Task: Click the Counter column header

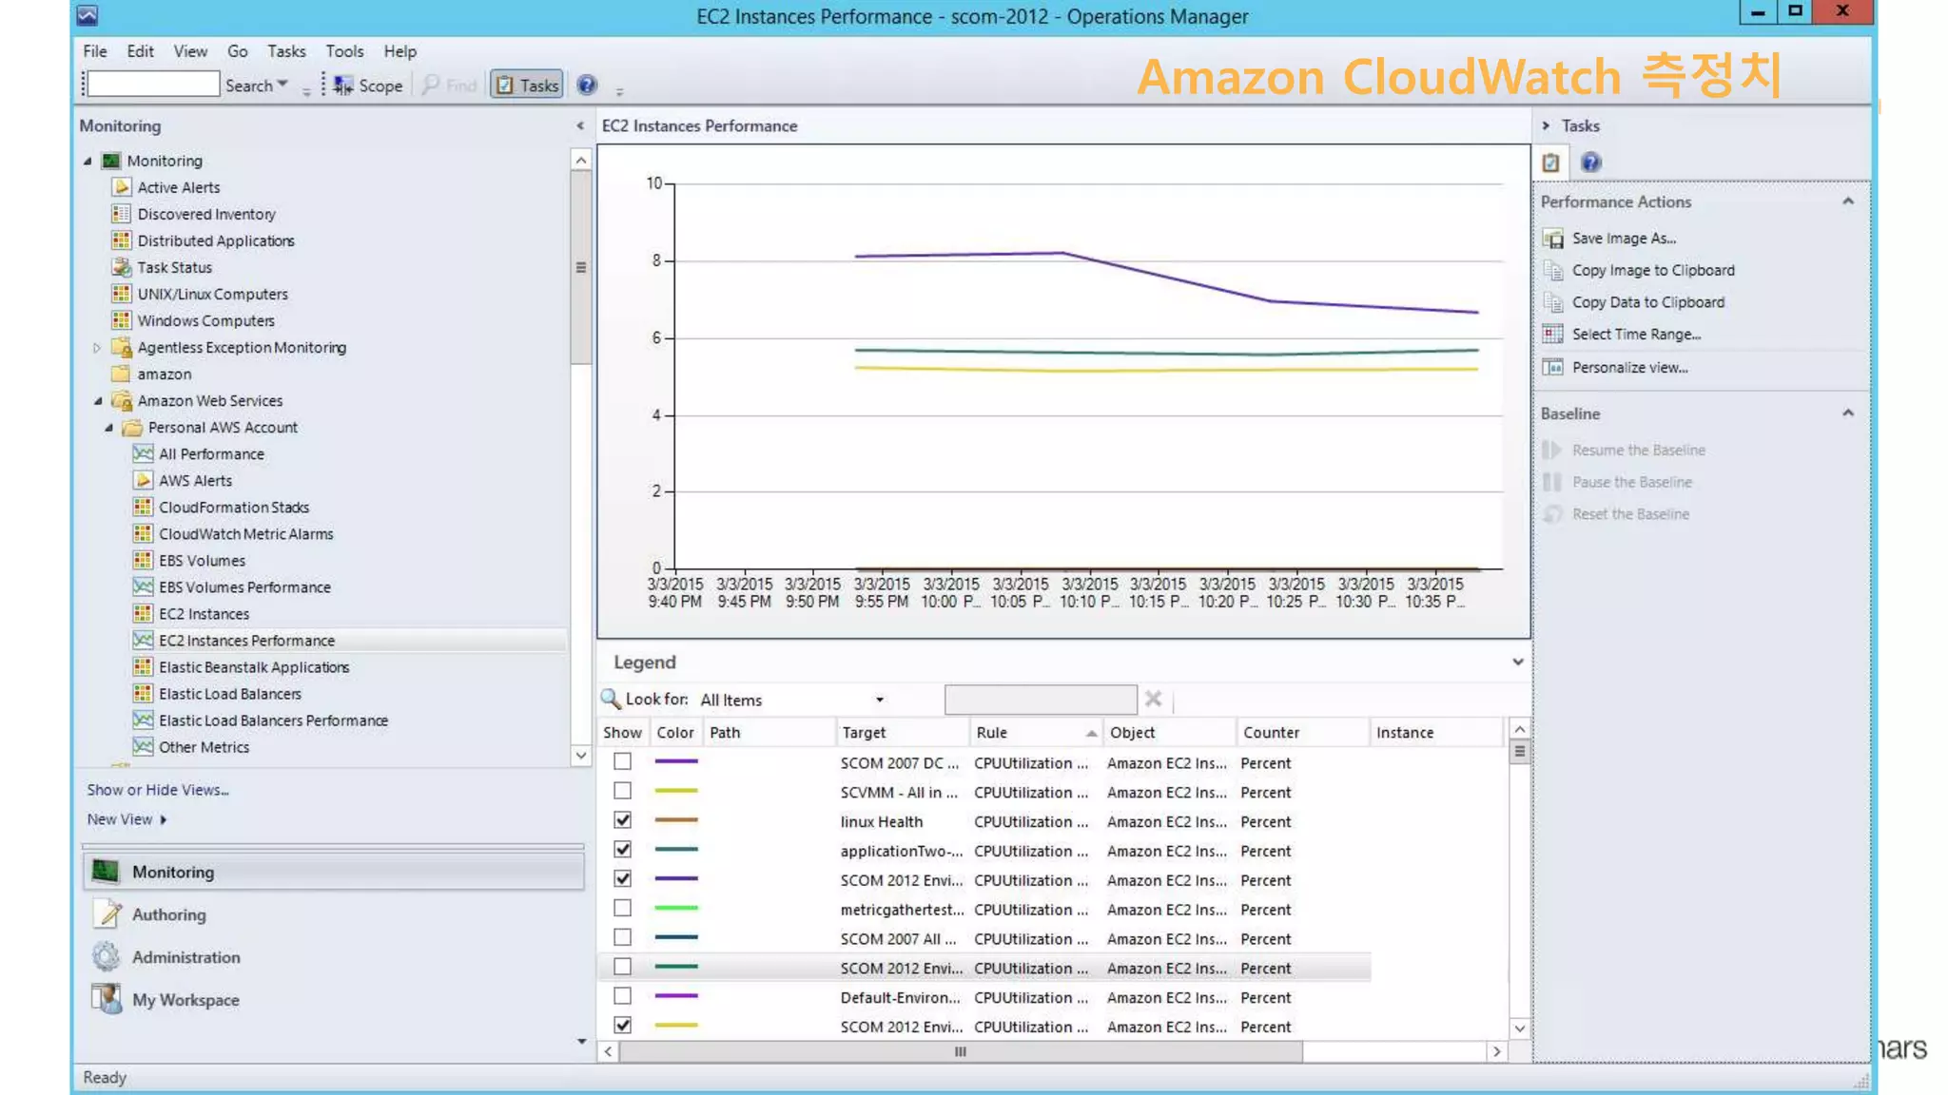Action: pos(1302,732)
